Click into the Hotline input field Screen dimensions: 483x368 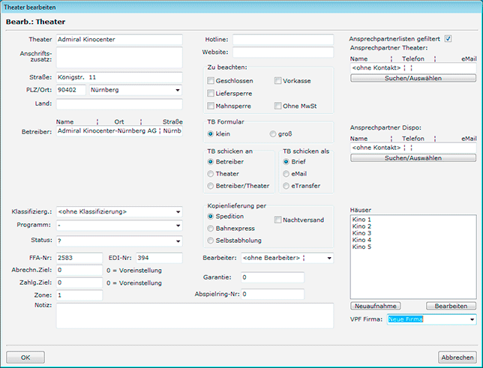point(282,40)
